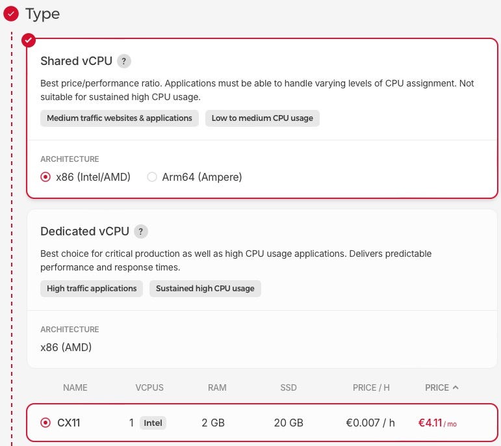Sort the table by SSD column
This screenshot has height=446, width=501.
[289, 387]
